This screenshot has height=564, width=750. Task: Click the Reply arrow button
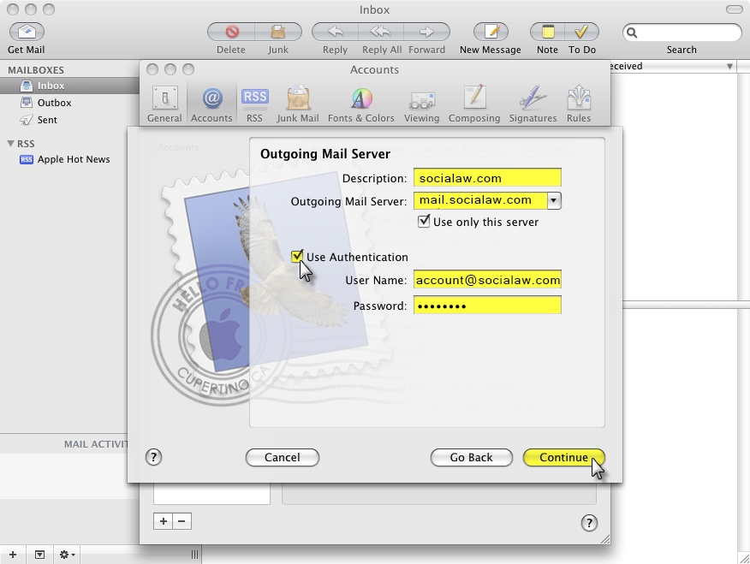tap(335, 32)
